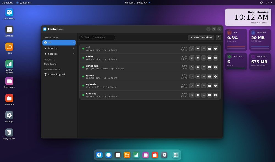Restart the database container

192,67
